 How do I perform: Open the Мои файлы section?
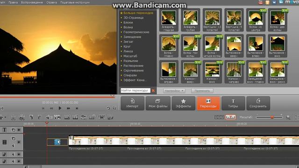point(158,104)
